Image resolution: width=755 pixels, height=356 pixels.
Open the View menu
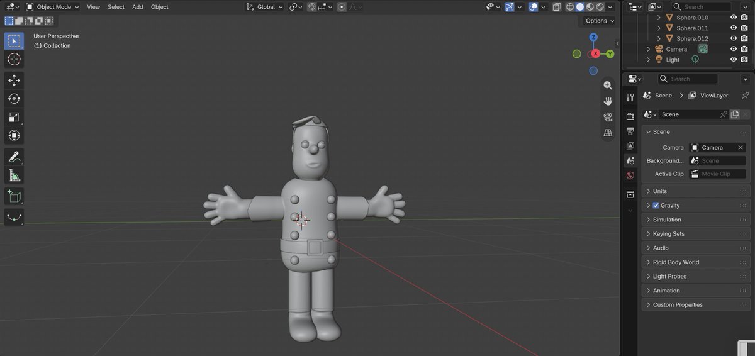pyautogui.click(x=93, y=7)
